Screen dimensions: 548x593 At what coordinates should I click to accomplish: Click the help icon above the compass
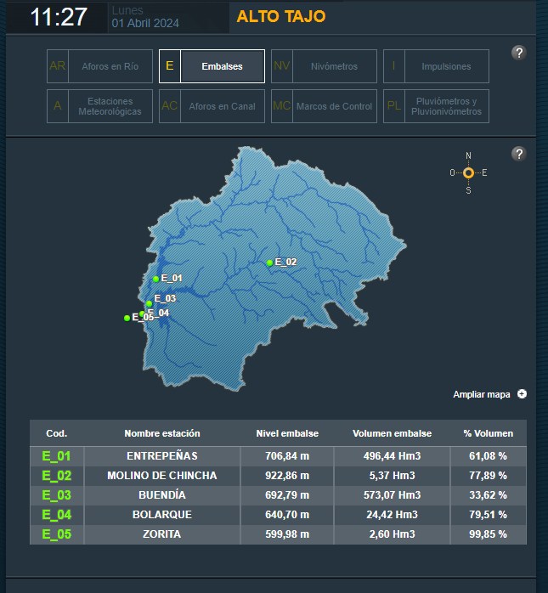coord(519,154)
